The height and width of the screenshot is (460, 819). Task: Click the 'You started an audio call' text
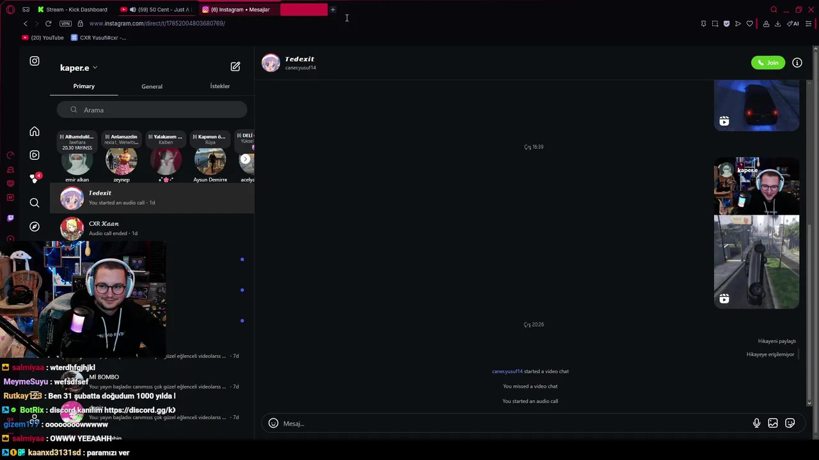(x=530, y=401)
